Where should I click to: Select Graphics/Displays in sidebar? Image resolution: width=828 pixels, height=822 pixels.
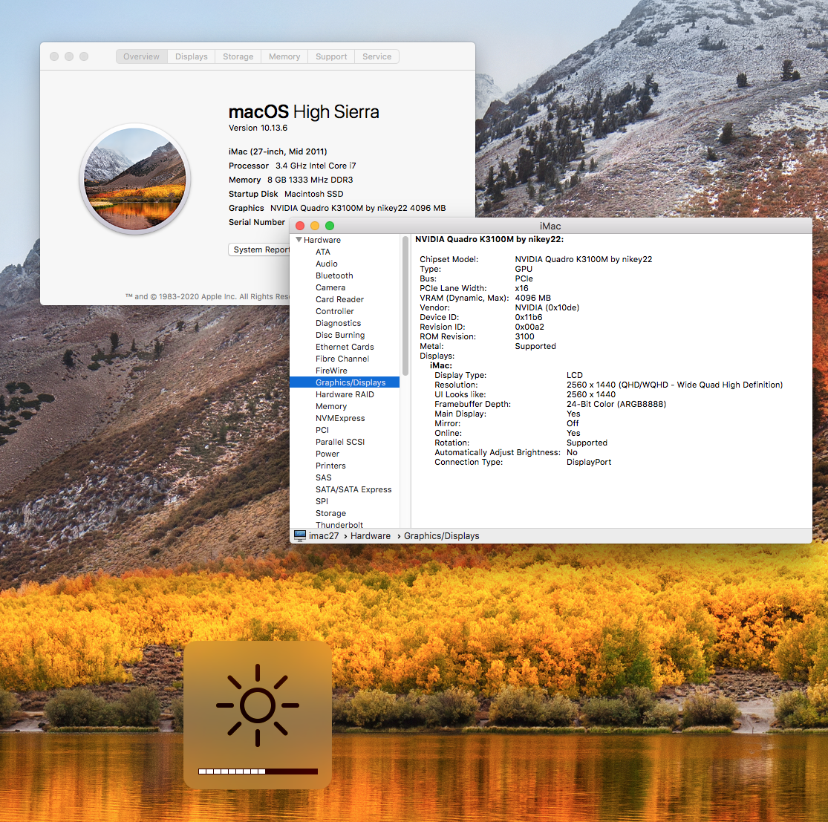point(345,382)
